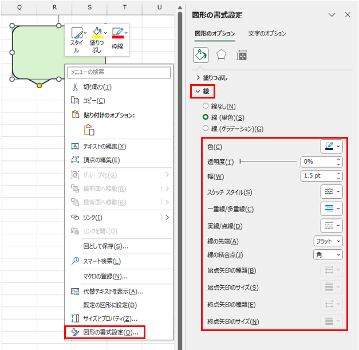Open the 色(C) line color picker
Viewport: 359px width, 350px height.
pyautogui.click(x=332, y=147)
